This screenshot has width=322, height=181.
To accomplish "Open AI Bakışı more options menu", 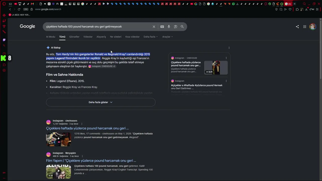I will [229, 48].
